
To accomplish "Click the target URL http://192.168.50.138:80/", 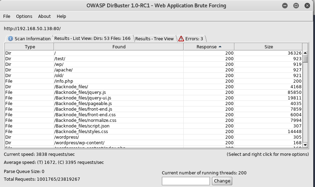I will tap(32, 28).
